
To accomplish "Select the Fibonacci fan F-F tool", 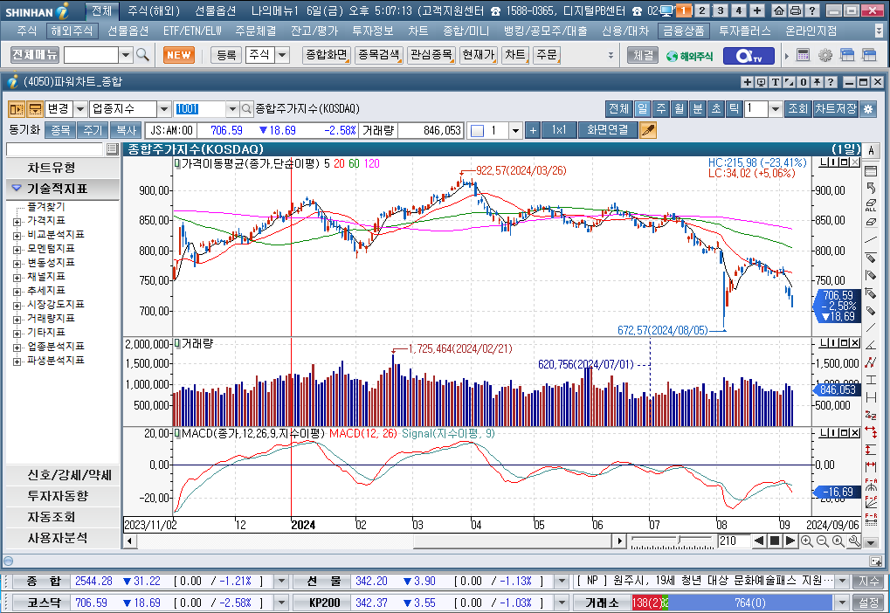I will pyautogui.click(x=871, y=502).
